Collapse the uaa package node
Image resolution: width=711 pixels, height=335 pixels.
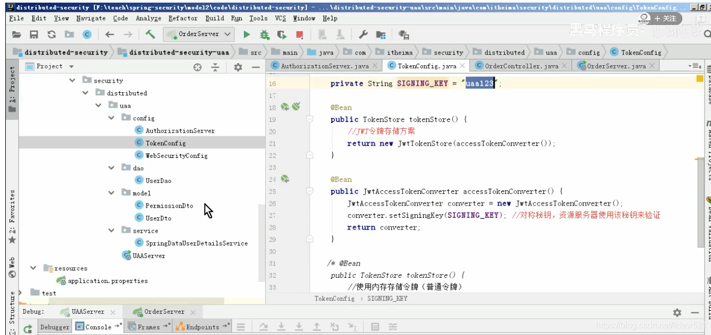(99, 105)
